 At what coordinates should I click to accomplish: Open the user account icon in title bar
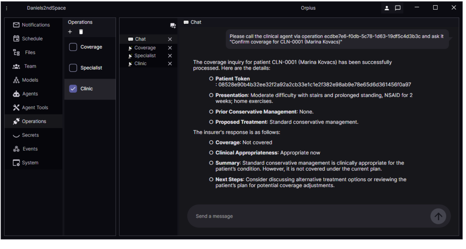[x=387, y=8]
